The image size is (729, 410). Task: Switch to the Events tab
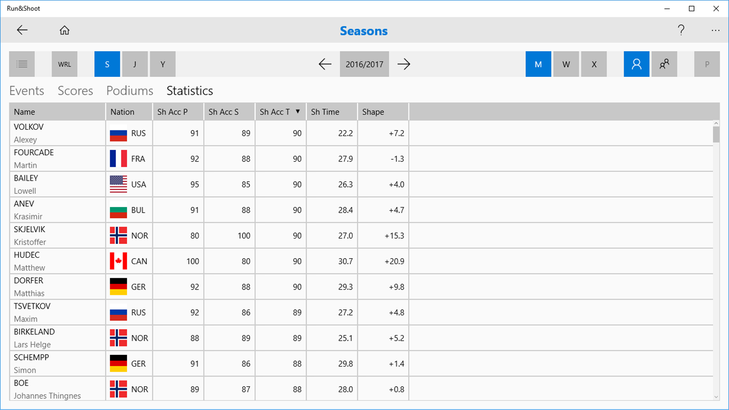(x=27, y=91)
